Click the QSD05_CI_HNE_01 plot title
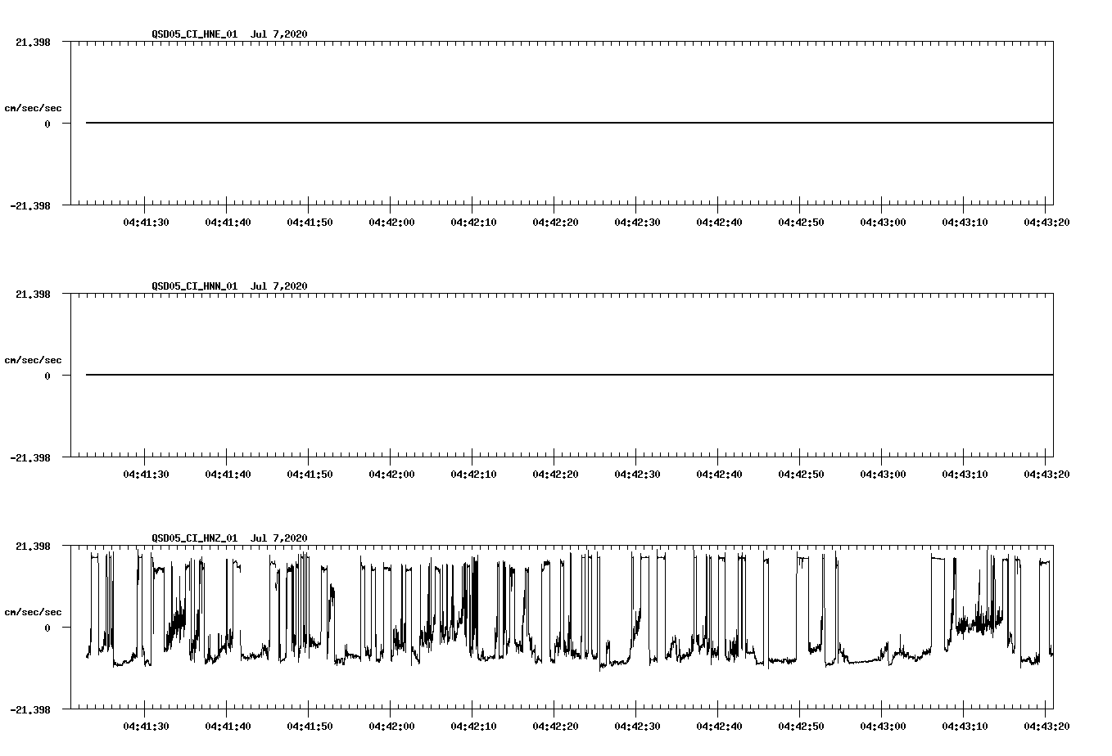This screenshot has height=756, width=1112. pos(229,34)
